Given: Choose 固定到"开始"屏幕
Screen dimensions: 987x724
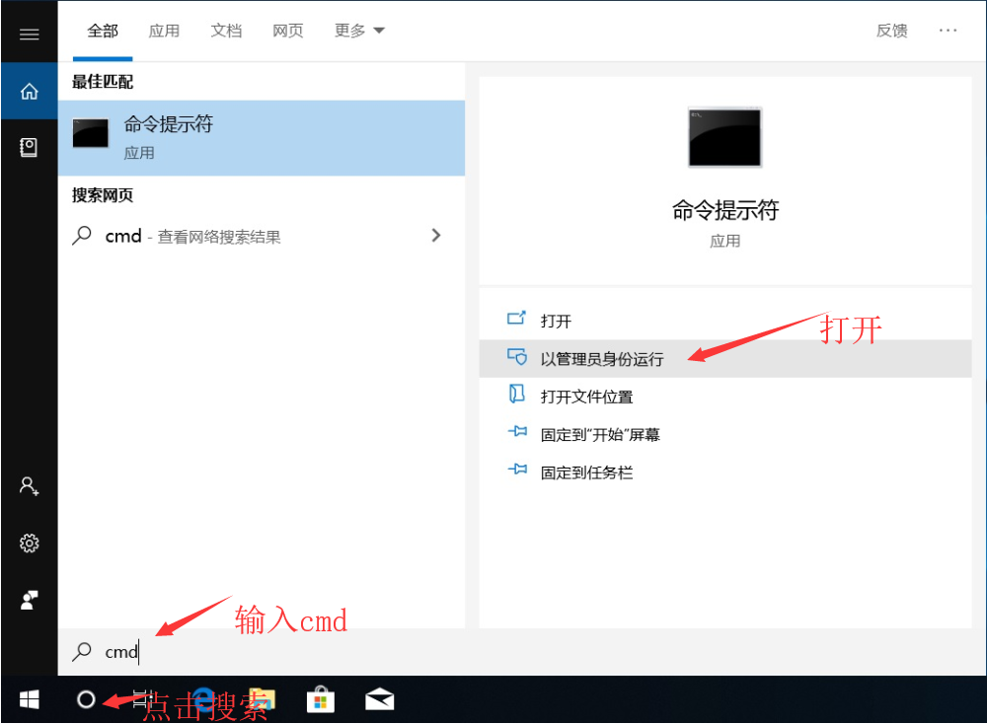Looking at the screenshot, I should 725,434.
